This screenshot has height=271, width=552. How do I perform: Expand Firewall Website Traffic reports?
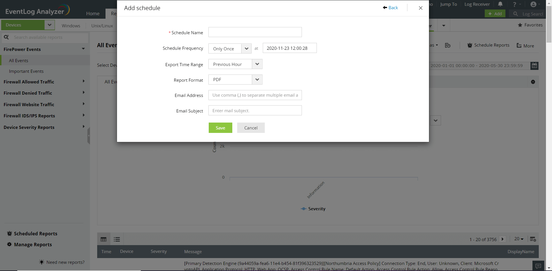[84, 104]
